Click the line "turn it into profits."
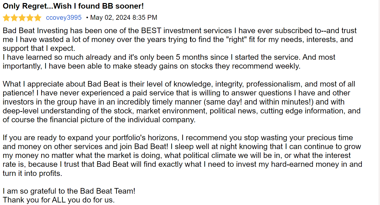The image size is (380, 205). (x=32, y=173)
